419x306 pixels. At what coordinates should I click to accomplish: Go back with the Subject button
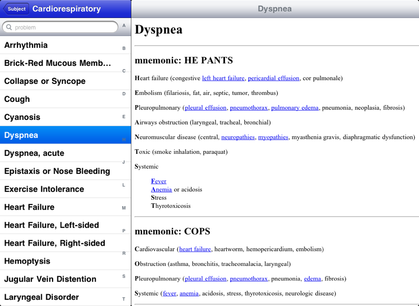pos(16,9)
